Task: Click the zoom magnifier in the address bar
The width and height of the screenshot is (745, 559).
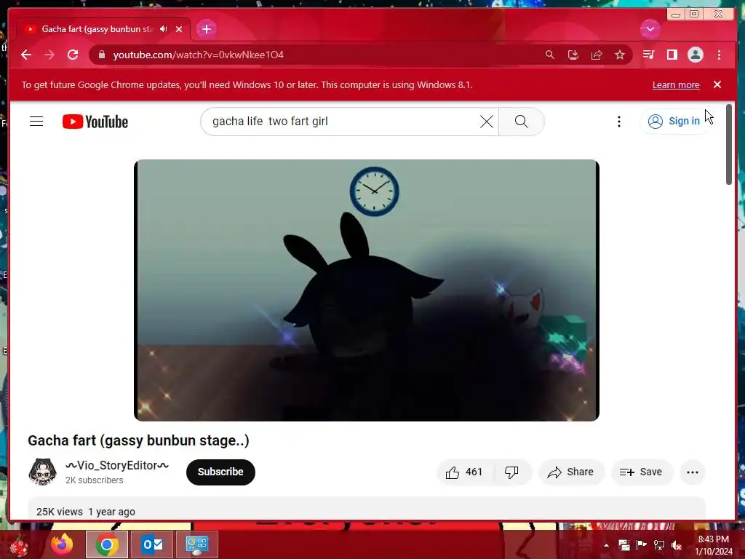Action: click(x=550, y=55)
